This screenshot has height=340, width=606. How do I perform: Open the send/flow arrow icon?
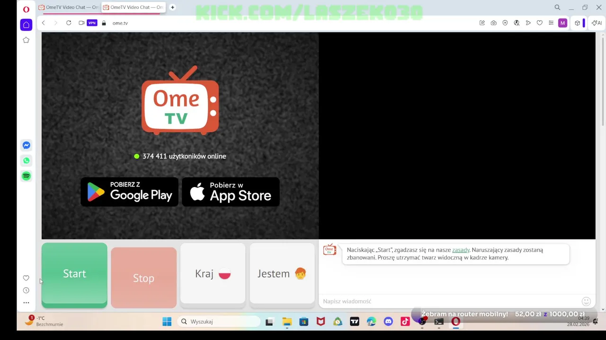tap(528, 23)
